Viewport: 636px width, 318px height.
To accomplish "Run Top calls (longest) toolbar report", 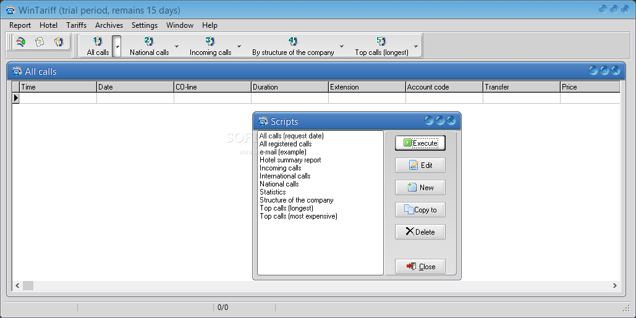I will (381, 46).
